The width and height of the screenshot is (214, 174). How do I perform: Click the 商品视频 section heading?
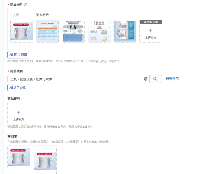point(14,99)
